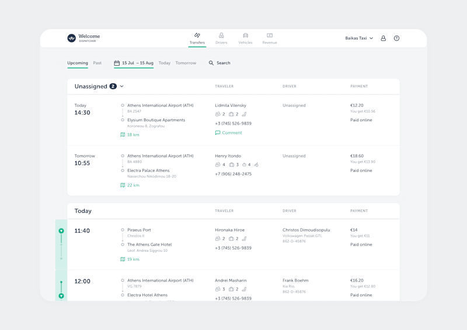Screen dimensions: 467x330
Task: Click child seat icon for Andrei Masharin
Action: pyautogui.click(x=244, y=289)
